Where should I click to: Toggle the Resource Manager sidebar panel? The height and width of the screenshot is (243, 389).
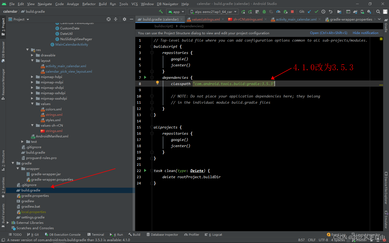[3, 81]
